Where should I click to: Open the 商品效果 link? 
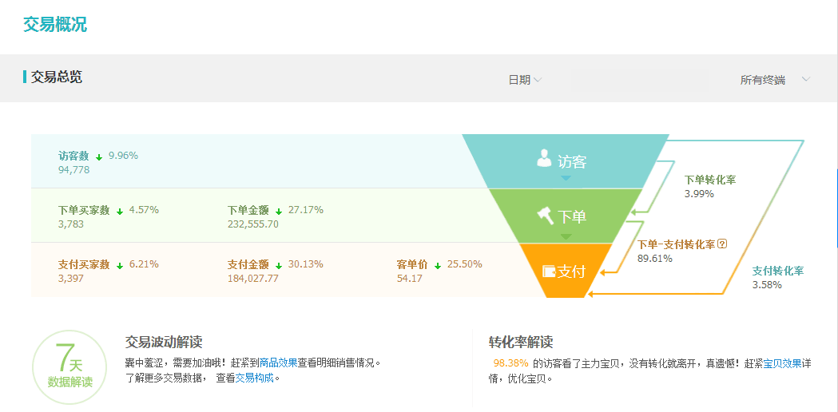point(278,362)
